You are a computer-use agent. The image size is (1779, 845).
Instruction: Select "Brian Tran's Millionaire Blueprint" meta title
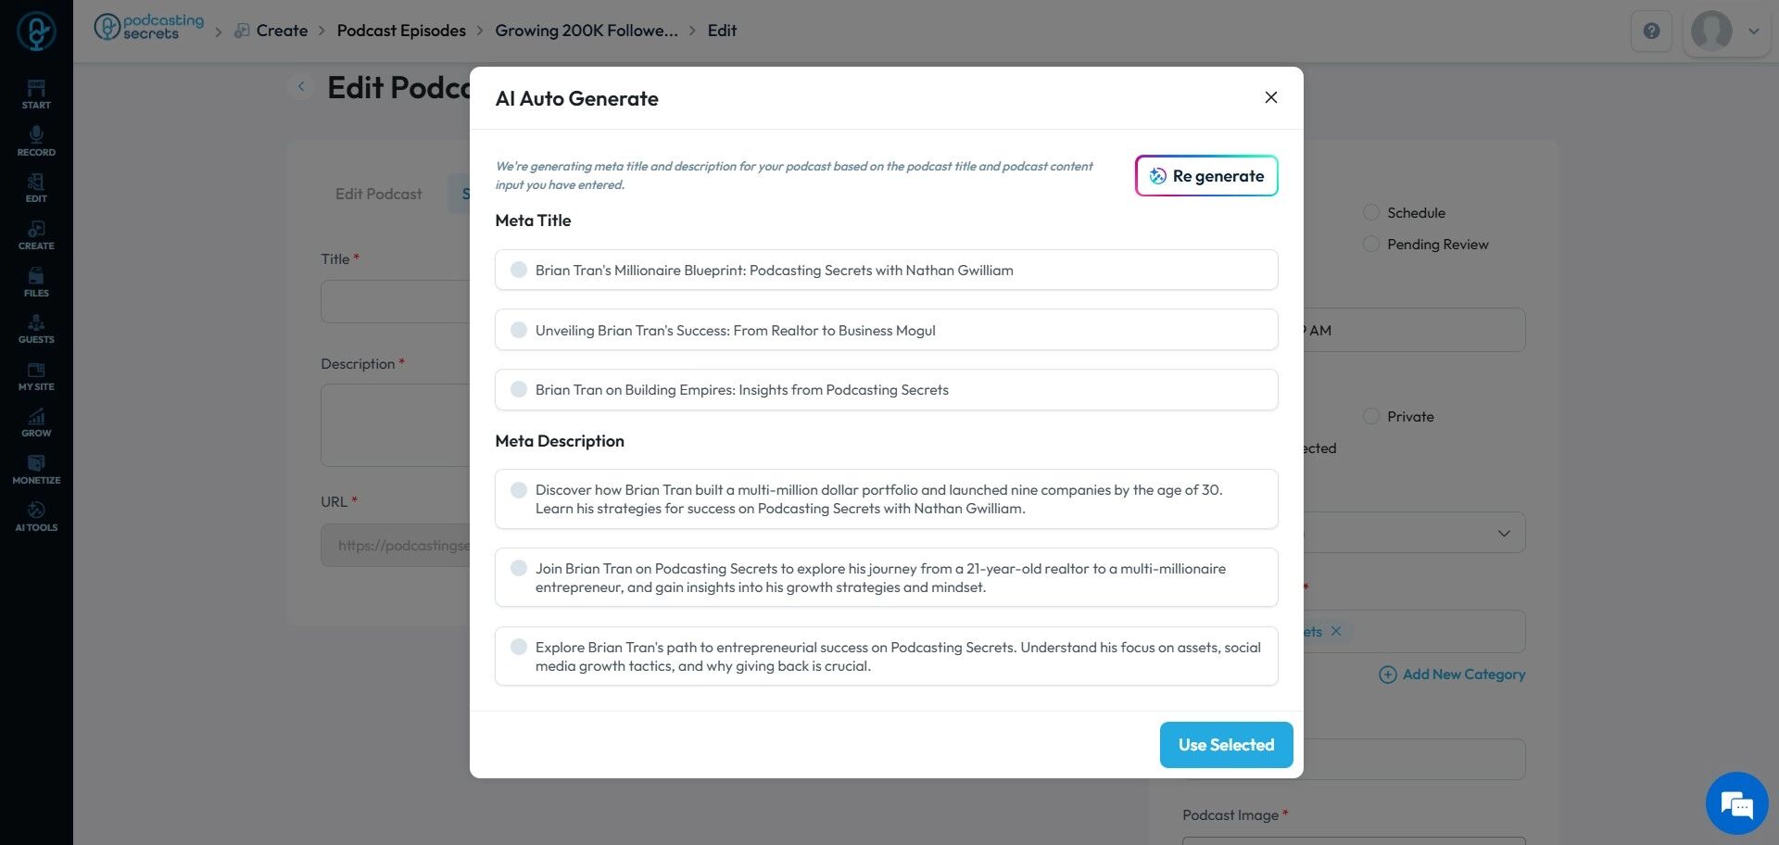(x=519, y=271)
